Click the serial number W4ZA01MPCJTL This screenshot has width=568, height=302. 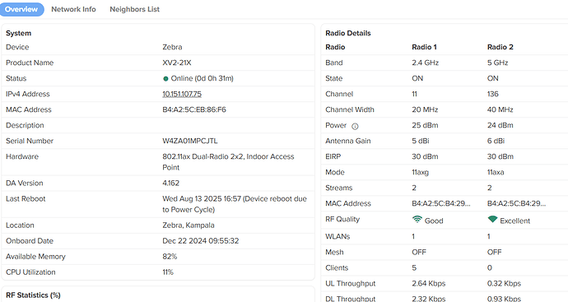(x=190, y=141)
